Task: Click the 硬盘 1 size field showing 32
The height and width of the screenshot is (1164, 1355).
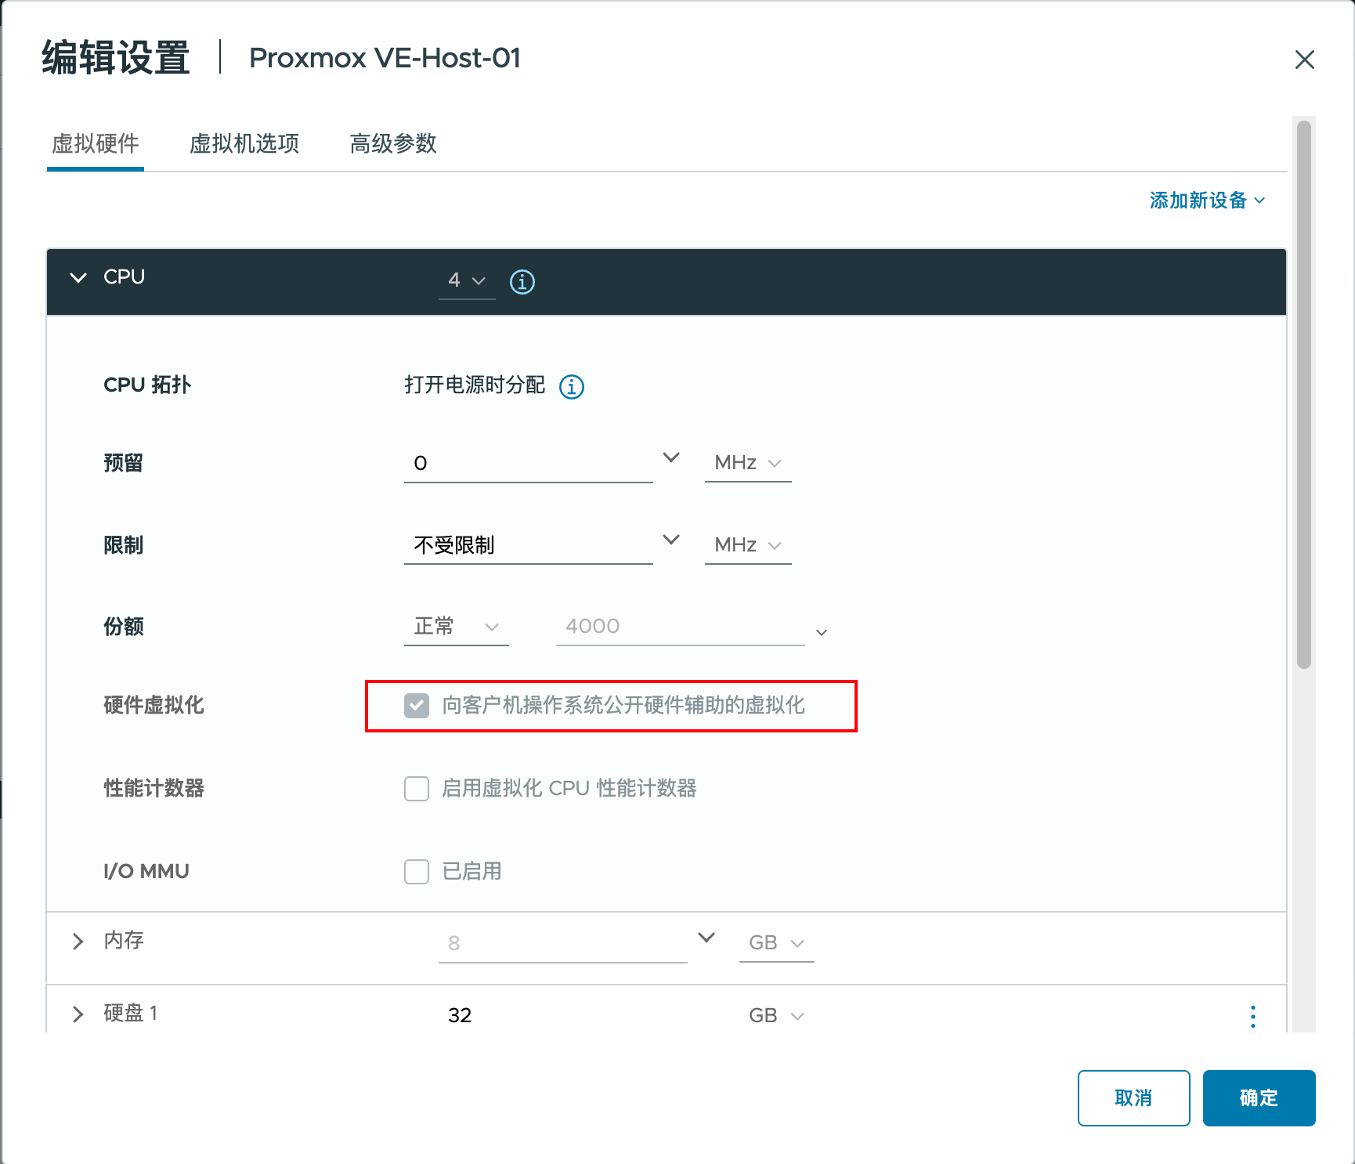Action: [x=562, y=1016]
